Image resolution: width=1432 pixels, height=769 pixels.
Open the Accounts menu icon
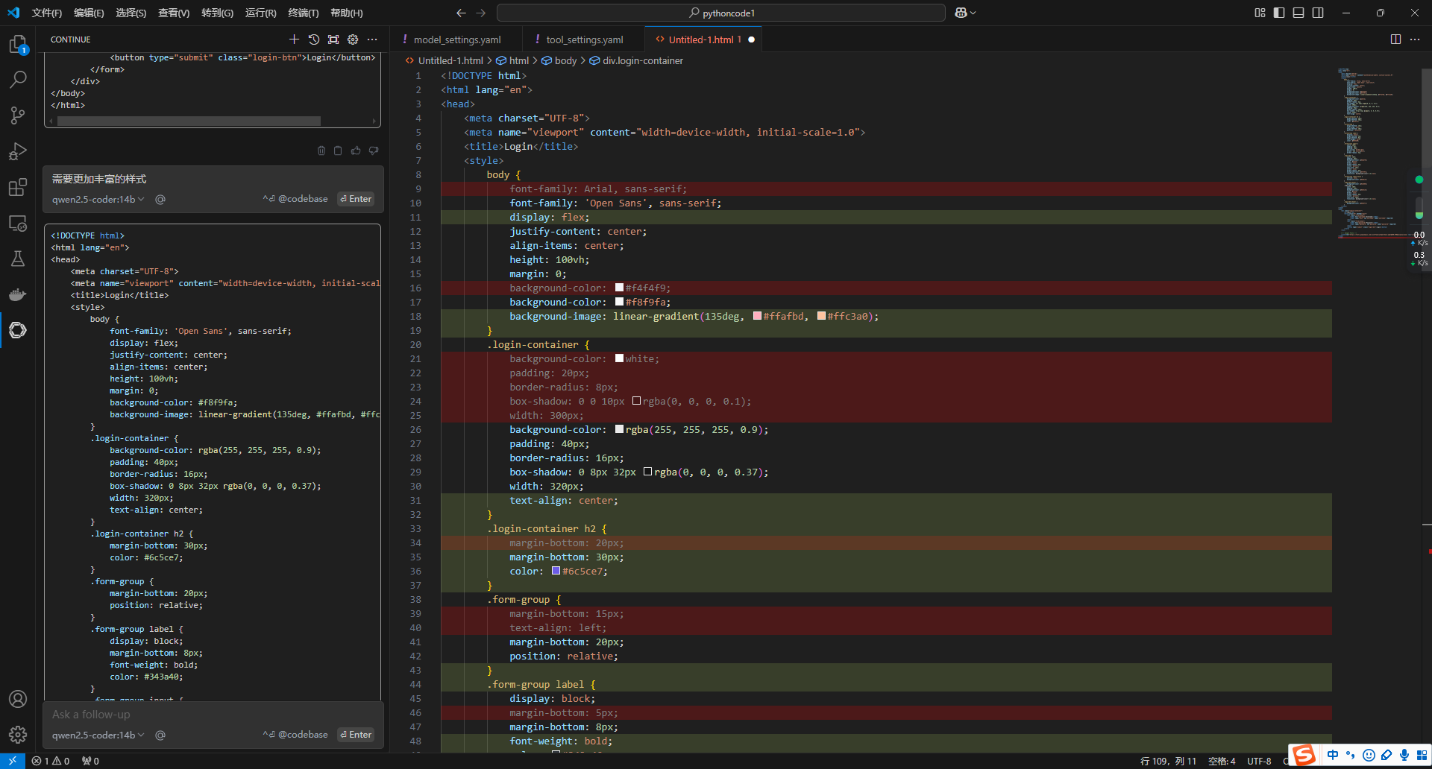pyautogui.click(x=18, y=699)
